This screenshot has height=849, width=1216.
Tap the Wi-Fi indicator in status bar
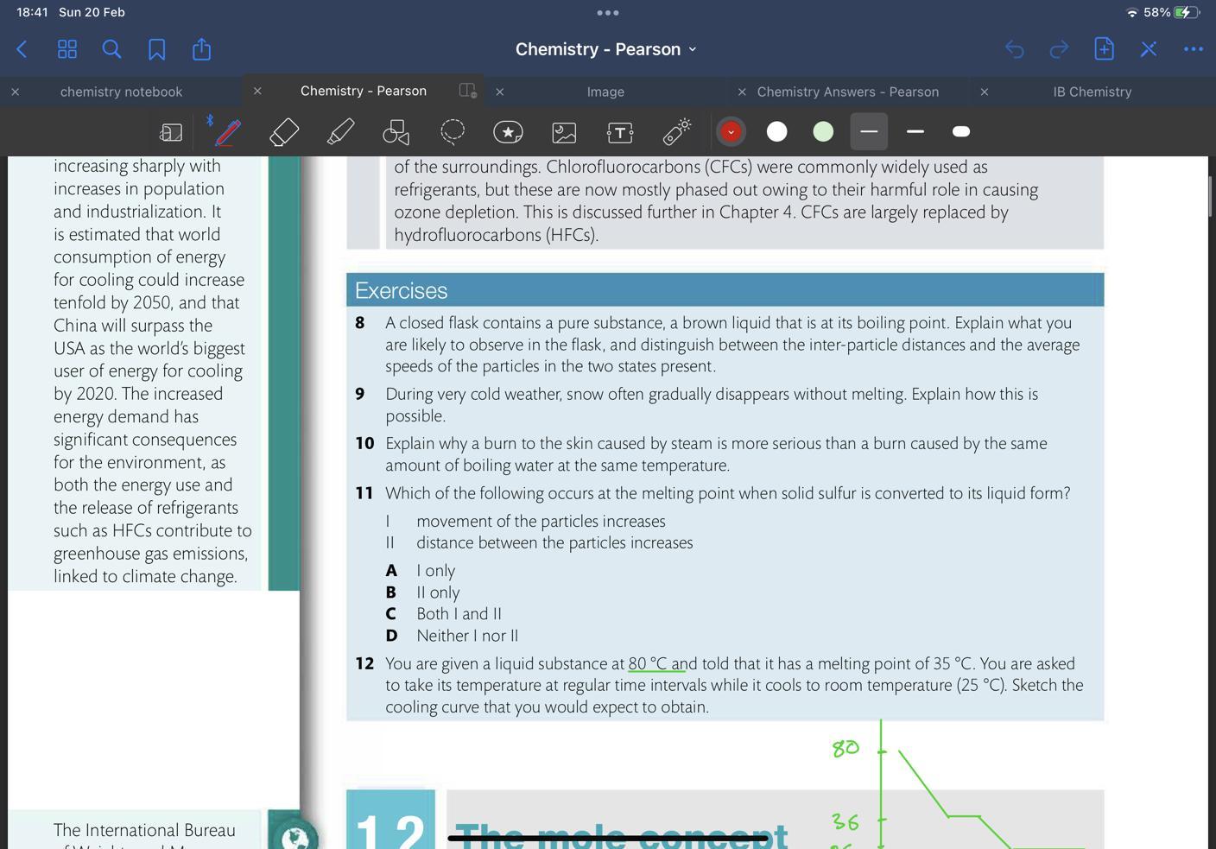point(1131,12)
